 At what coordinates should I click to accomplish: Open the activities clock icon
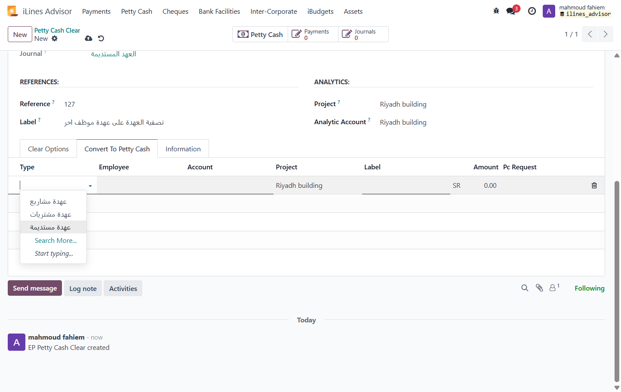click(x=532, y=11)
